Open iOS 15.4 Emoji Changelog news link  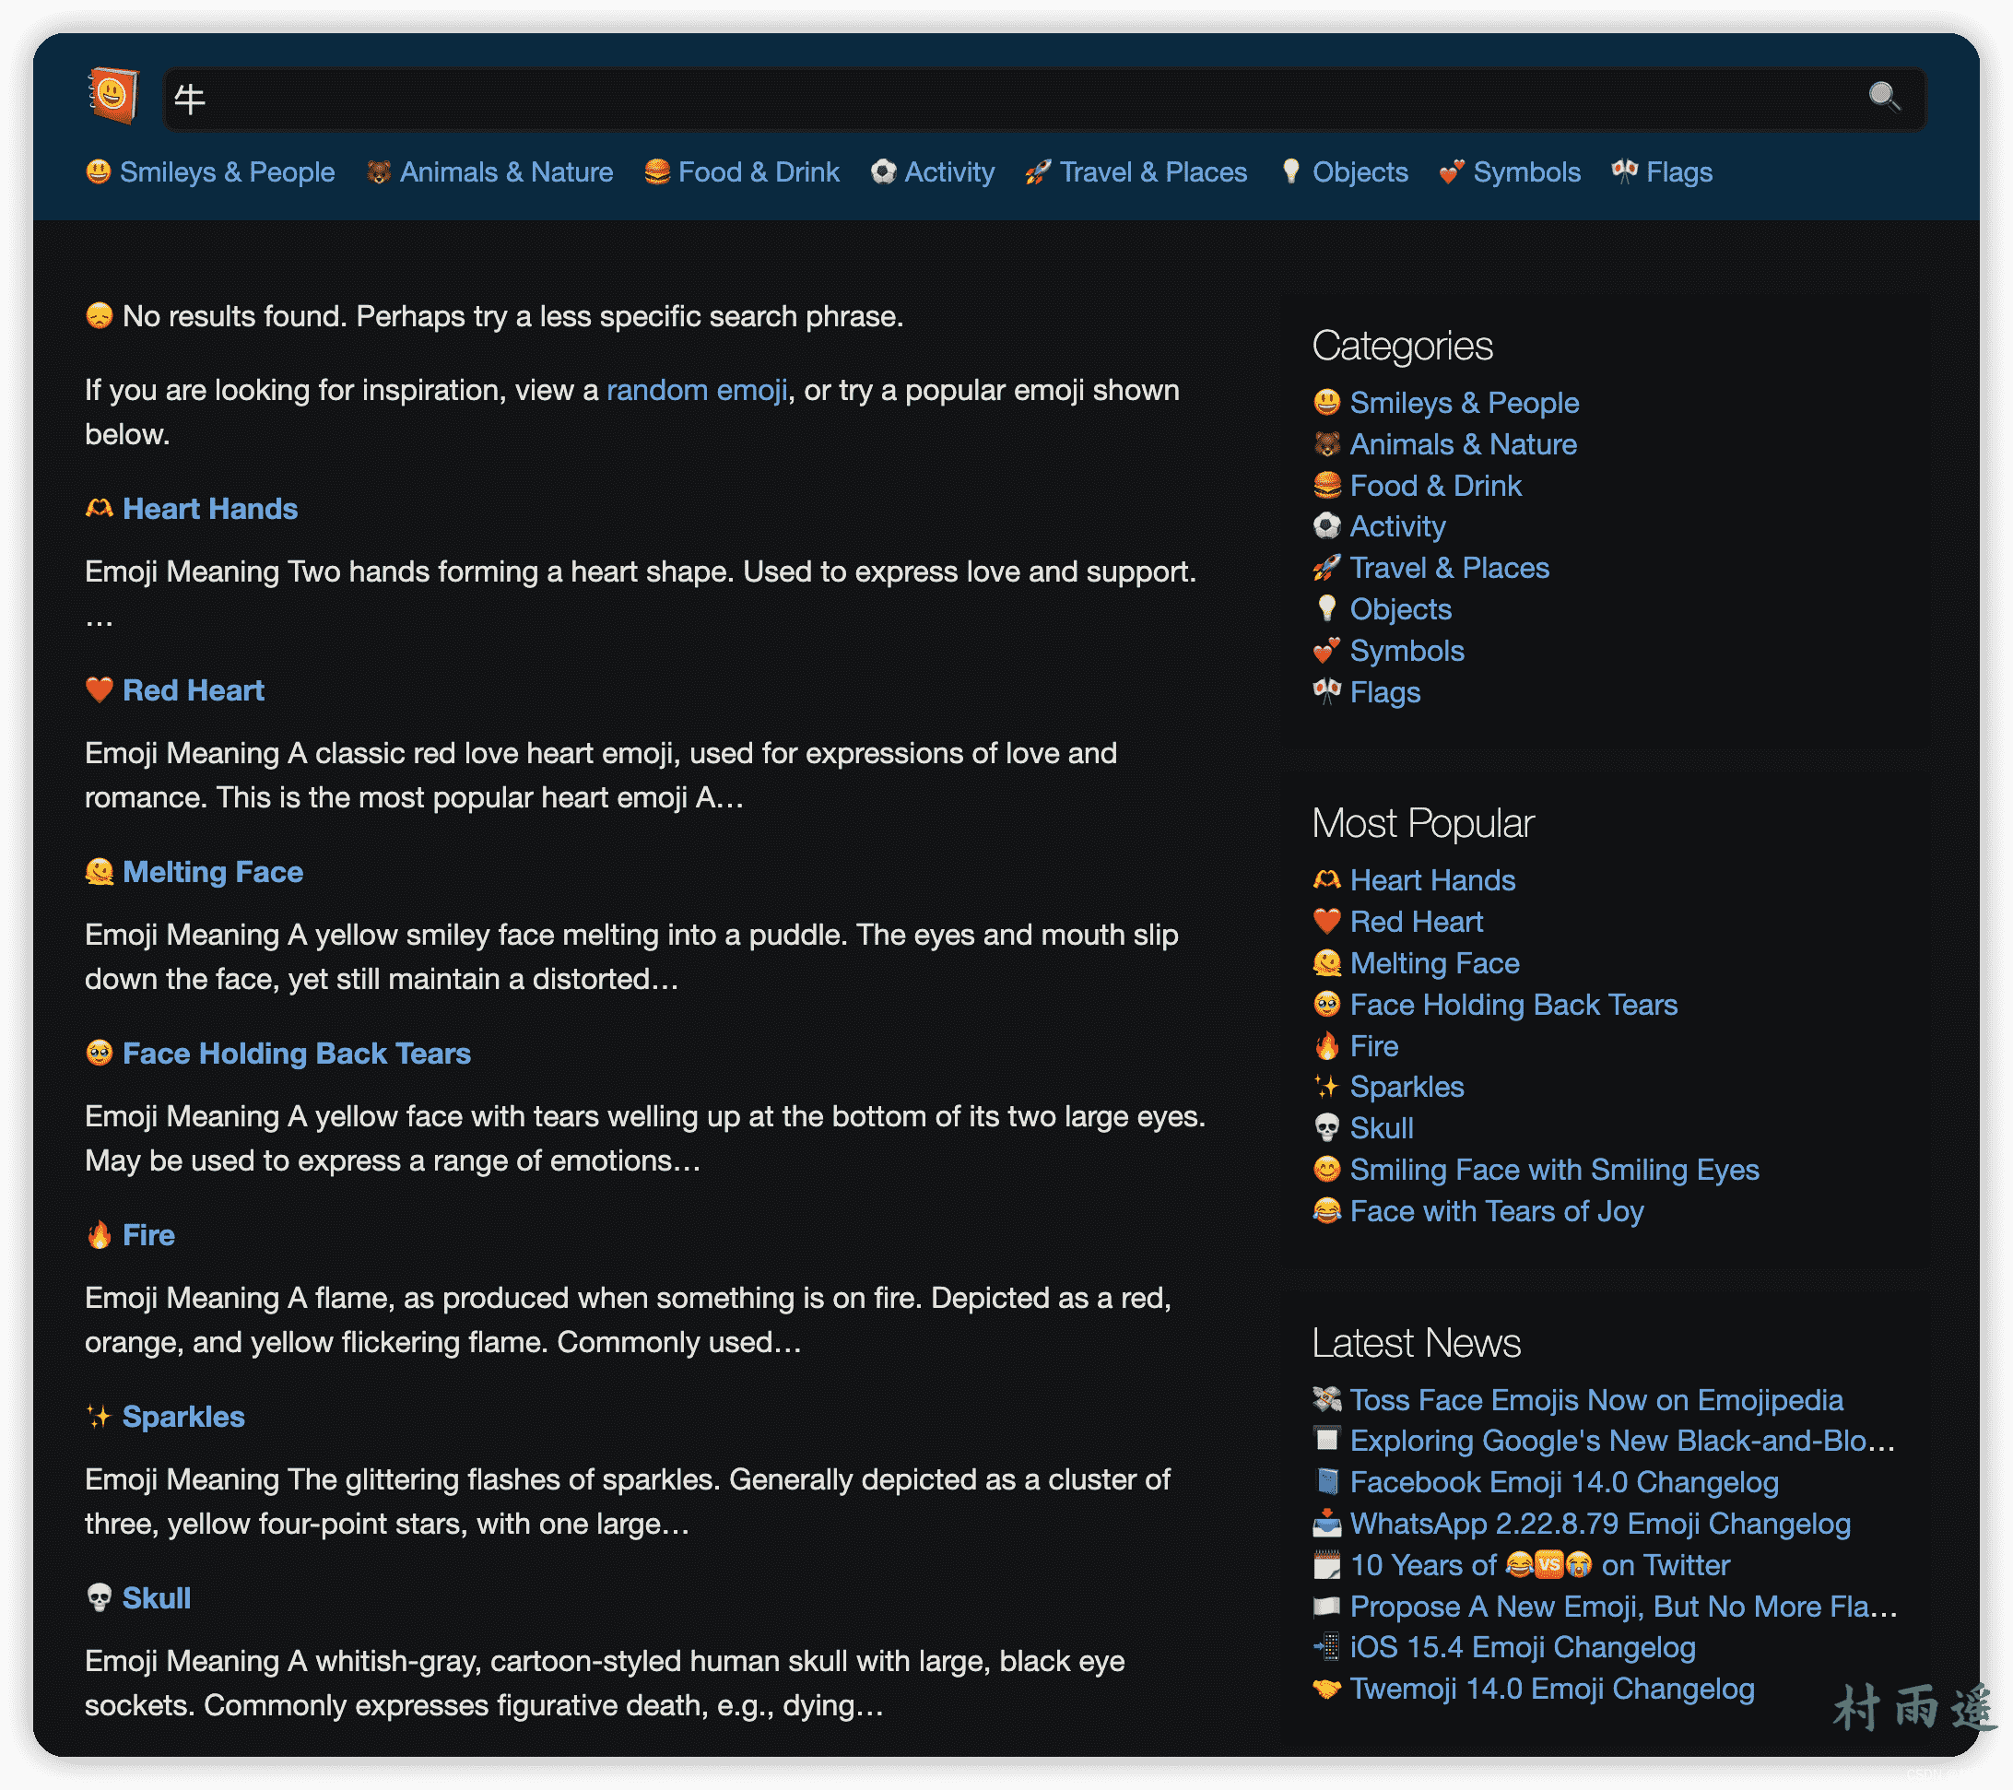(x=1522, y=1646)
